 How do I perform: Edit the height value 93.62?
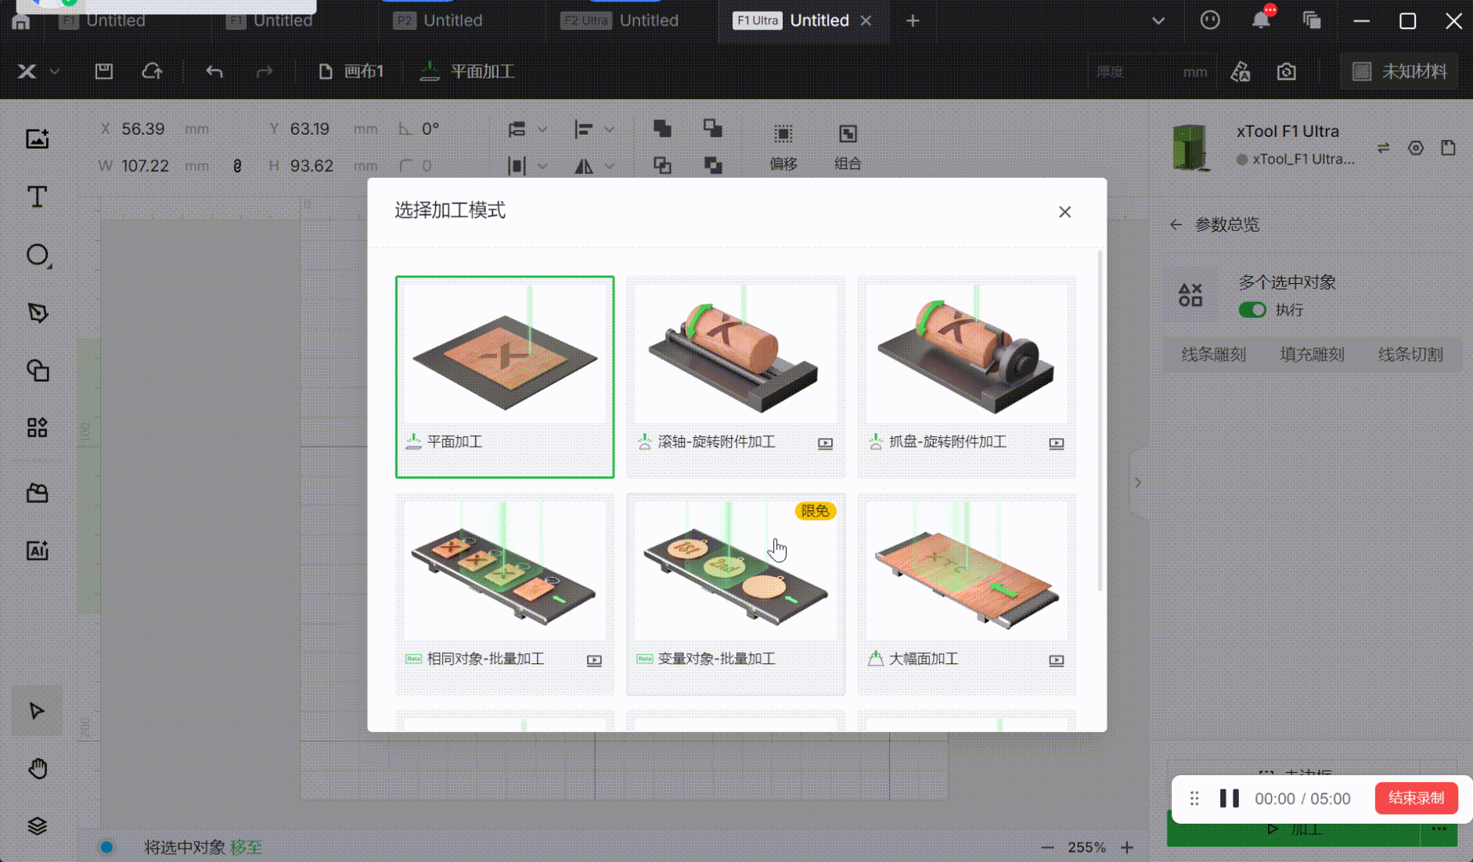312,166
